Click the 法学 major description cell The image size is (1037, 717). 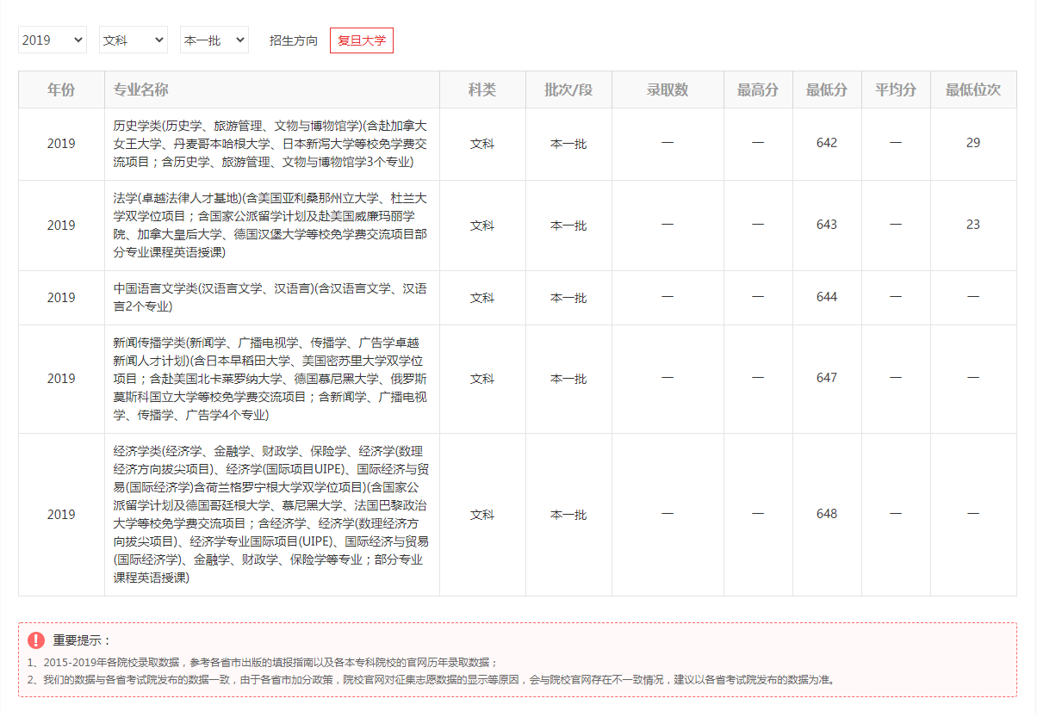coord(268,226)
